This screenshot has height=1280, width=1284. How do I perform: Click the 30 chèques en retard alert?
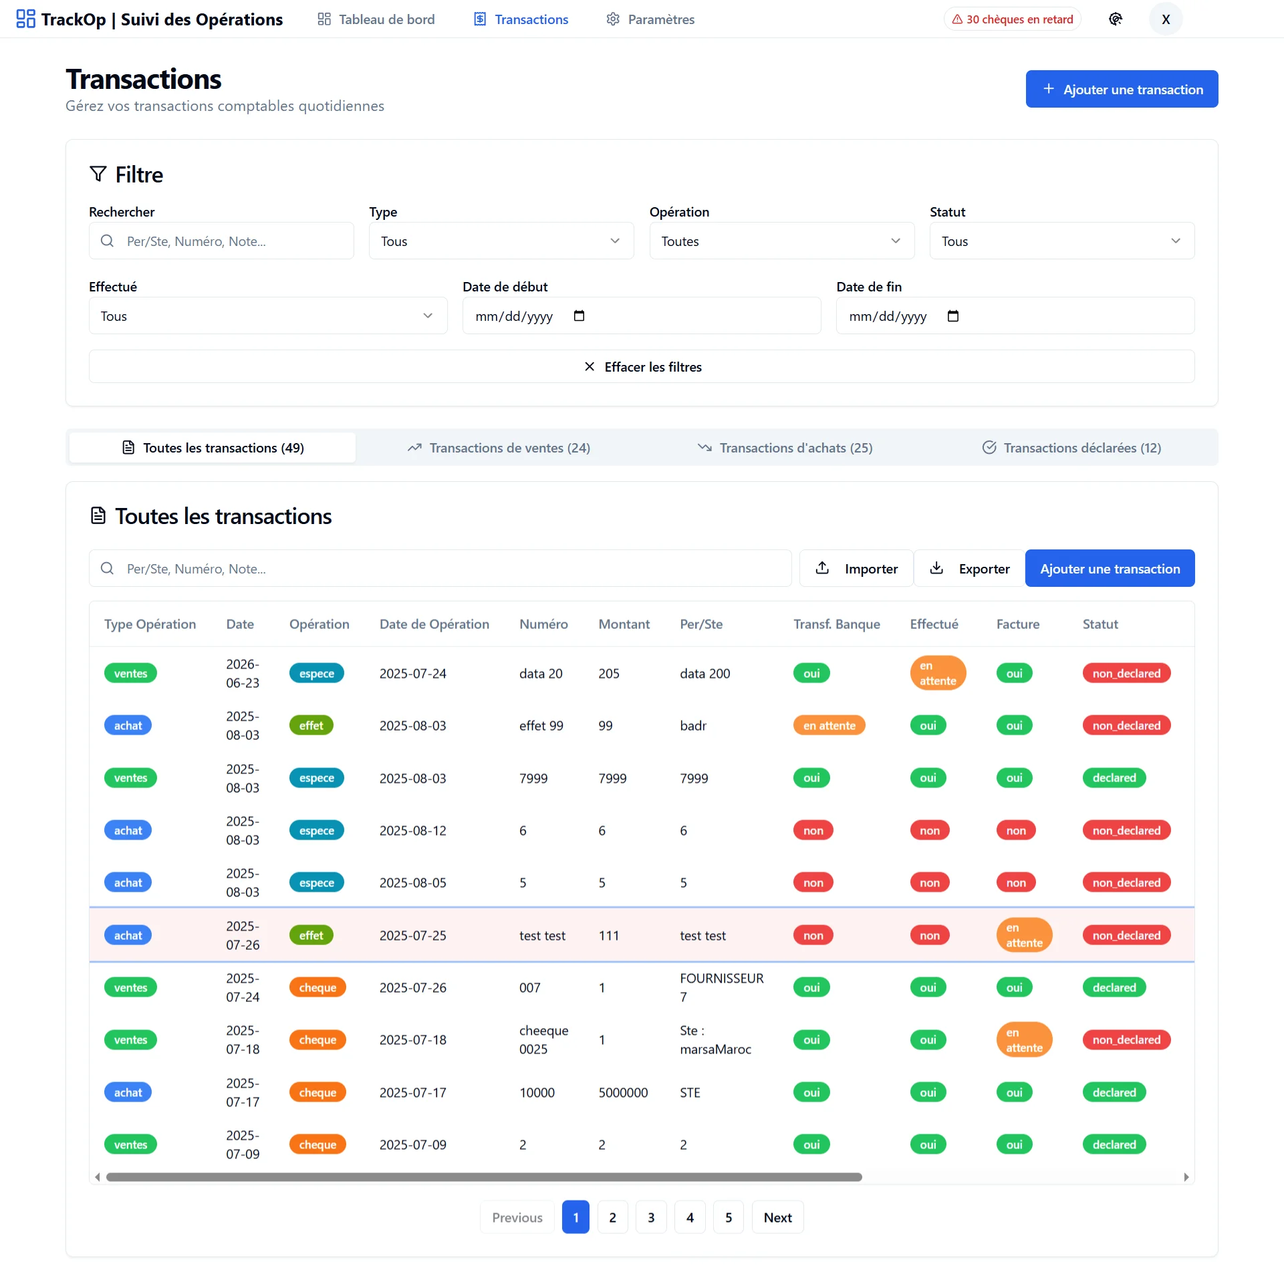1012,19
